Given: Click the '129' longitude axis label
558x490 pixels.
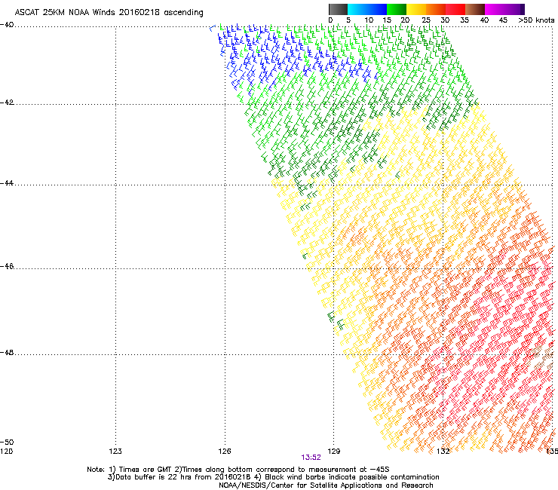Looking at the screenshot, I should pyautogui.click(x=334, y=452).
